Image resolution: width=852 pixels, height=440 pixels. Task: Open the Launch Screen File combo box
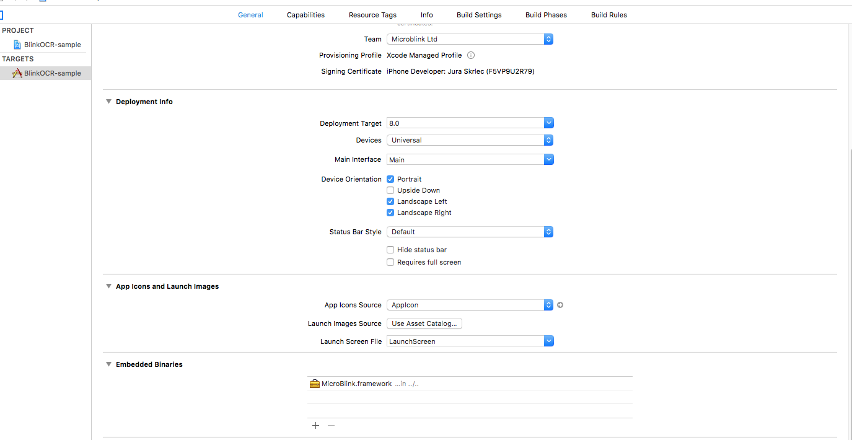click(x=549, y=341)
